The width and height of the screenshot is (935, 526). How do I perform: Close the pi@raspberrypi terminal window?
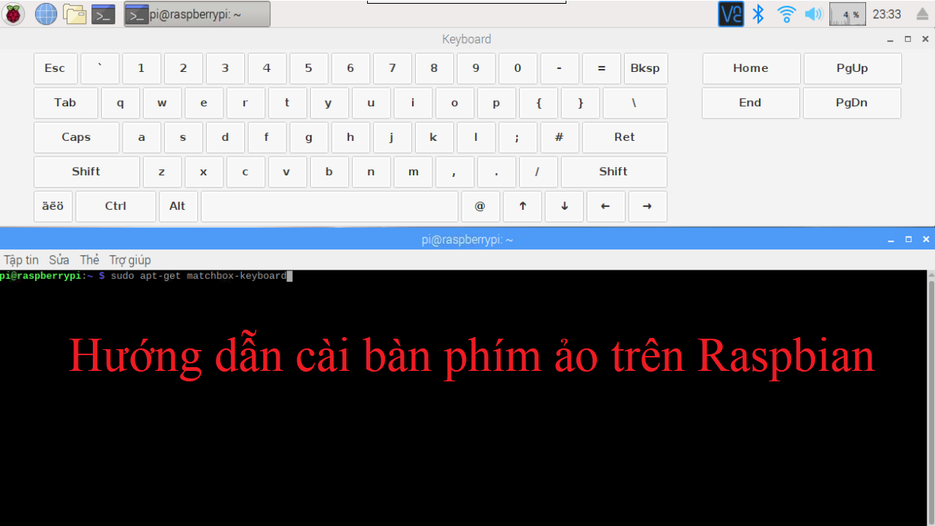pos(926,240)
